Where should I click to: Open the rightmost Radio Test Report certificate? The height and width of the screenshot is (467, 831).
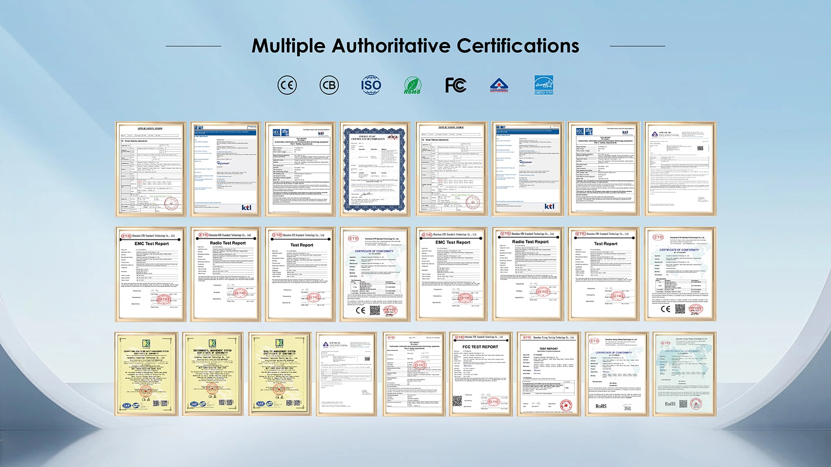pyautogui.click(x=528, y=274)
